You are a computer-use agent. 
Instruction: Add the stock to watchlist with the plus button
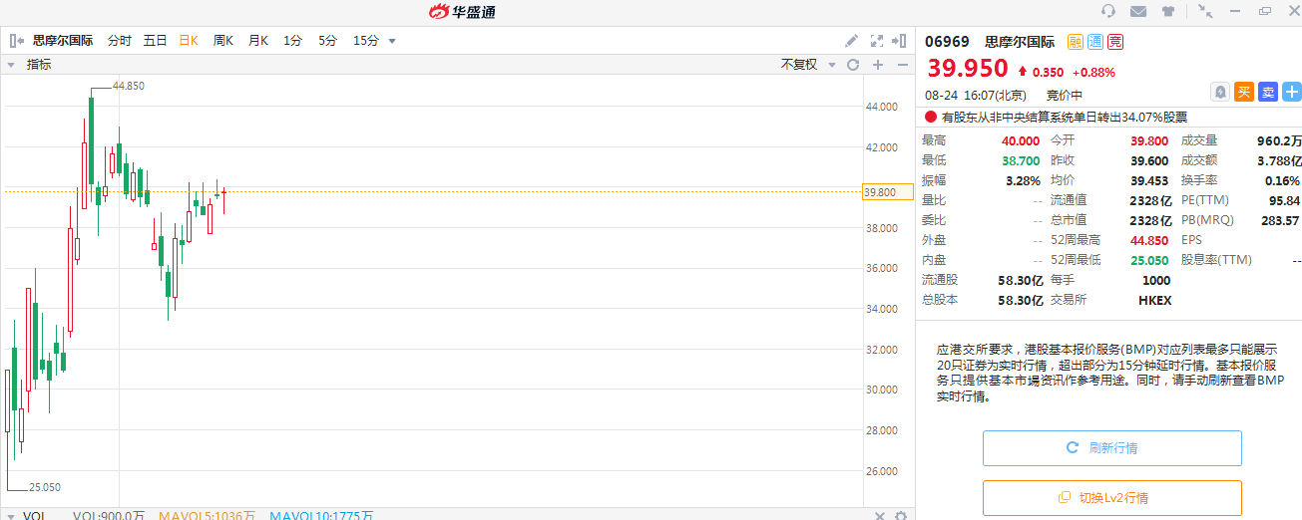[x=1291, y=92]
